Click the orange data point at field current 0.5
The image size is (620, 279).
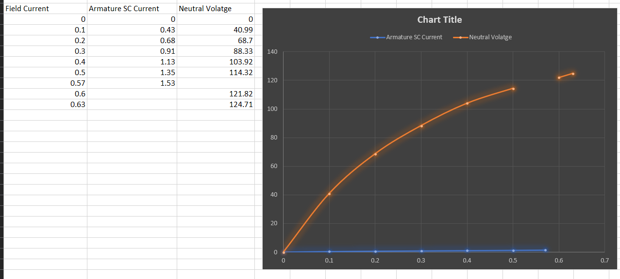click(513, 89)
